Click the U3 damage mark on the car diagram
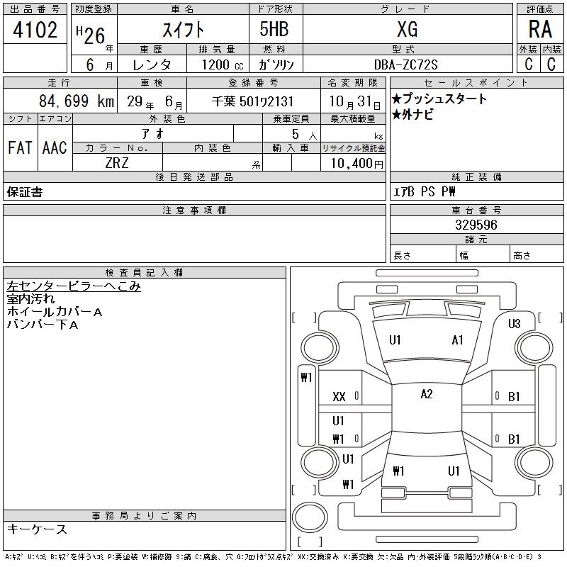The image size is (567, 567). (515, 324)
